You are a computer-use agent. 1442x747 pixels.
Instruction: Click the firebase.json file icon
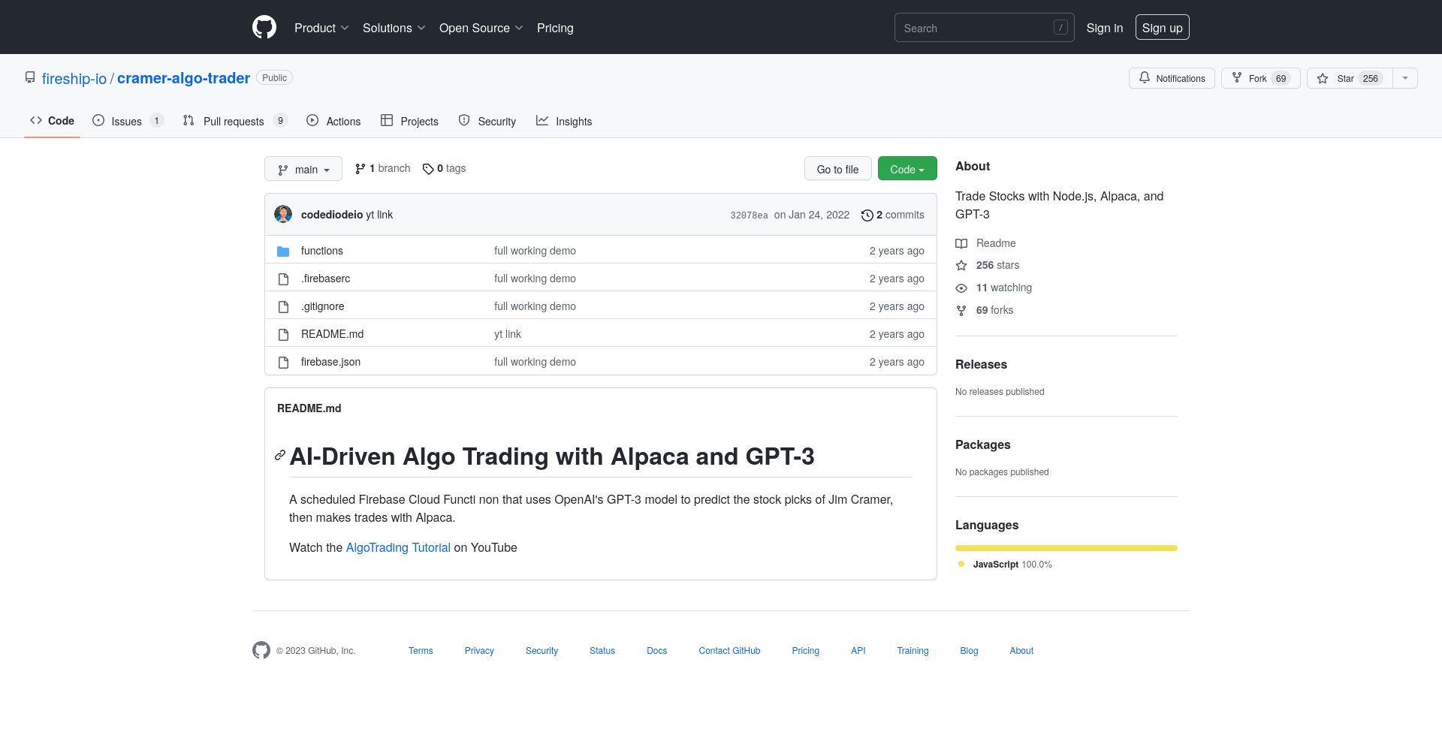(x=283, y=363)
